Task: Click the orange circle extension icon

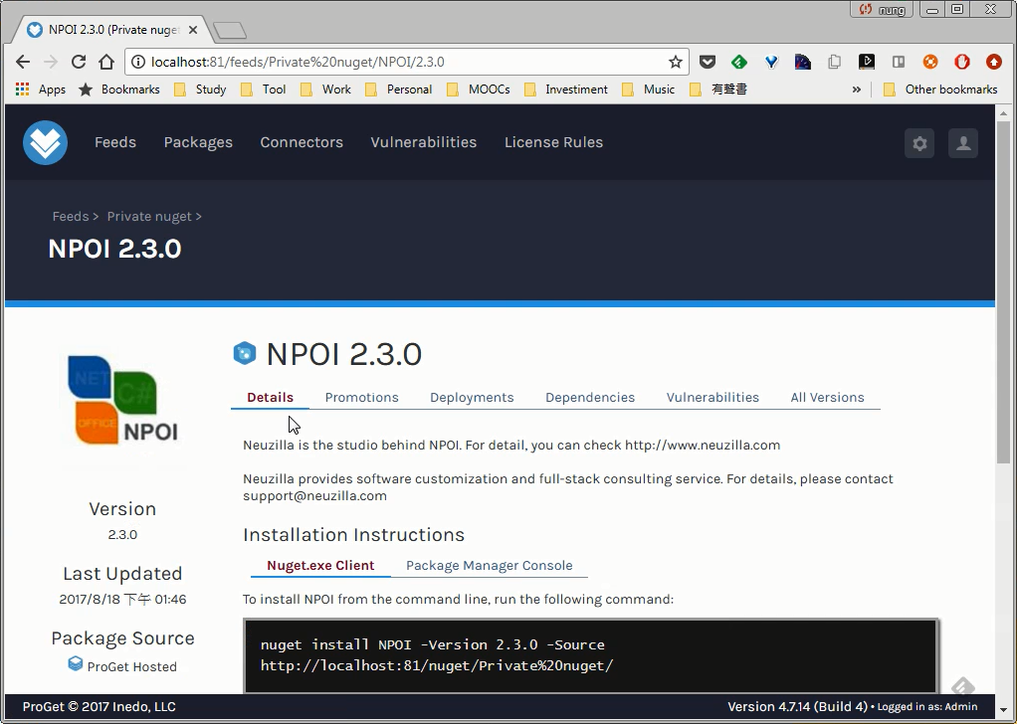Action: [x=930, y=62]
